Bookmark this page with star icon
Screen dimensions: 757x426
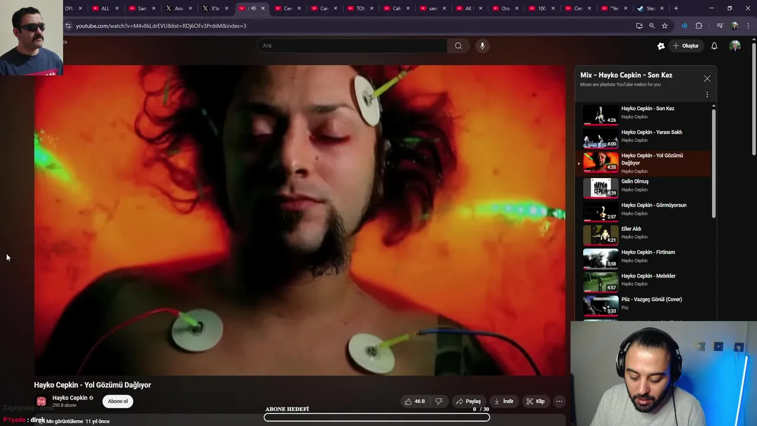[x=665, y=25]
